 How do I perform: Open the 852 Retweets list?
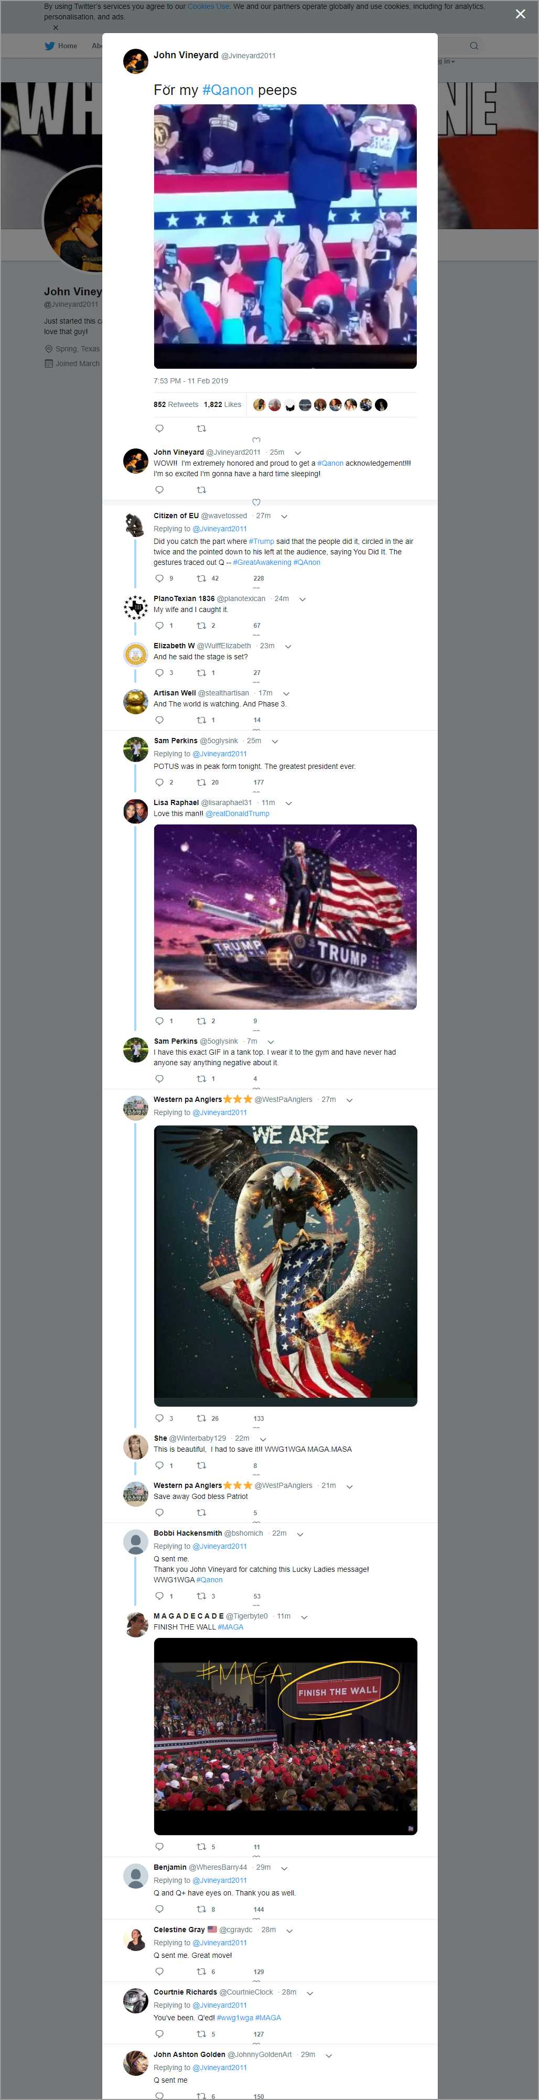tap(175, 404)
